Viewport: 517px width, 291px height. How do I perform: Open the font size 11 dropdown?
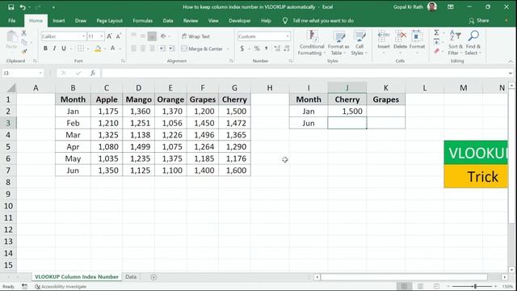[102, 36]
